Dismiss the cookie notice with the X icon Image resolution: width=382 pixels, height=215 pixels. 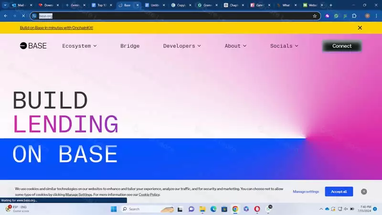point(364,192)
